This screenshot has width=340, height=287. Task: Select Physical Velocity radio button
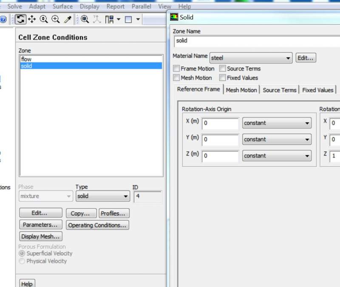tap(22, 261)
